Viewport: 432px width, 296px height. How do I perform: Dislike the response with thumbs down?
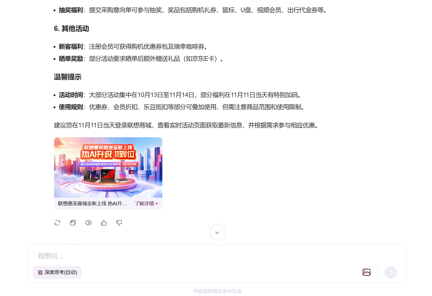pos(119,223)
